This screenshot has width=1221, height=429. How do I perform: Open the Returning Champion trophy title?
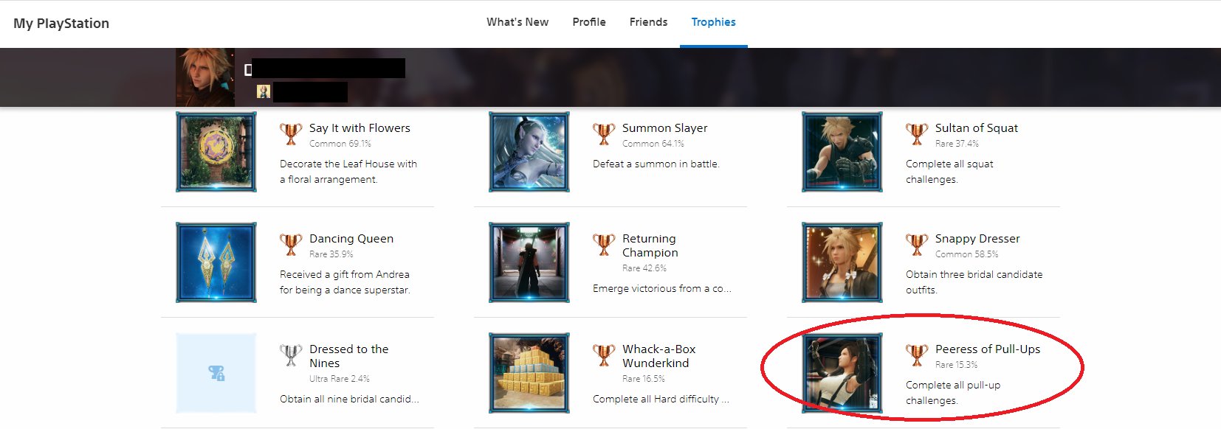tap(650, 245)
